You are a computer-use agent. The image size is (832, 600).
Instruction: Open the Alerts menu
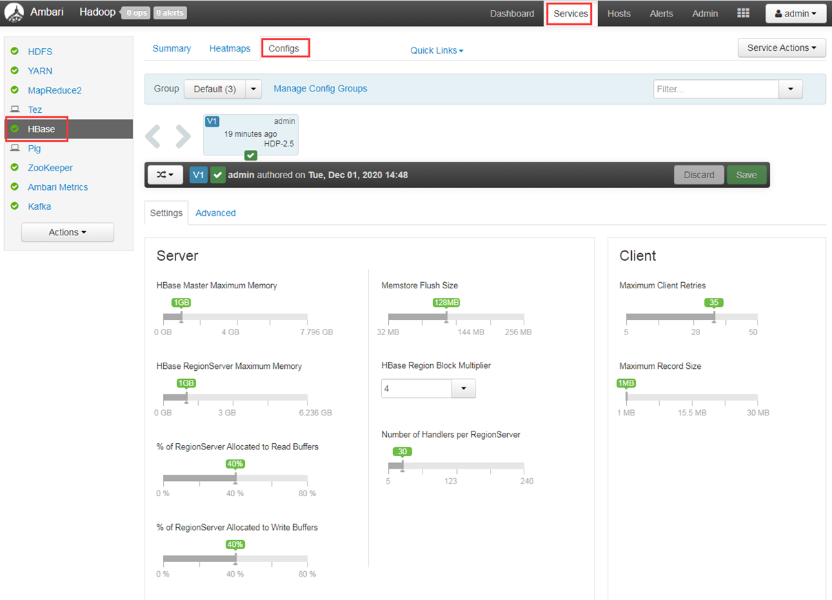[661, 13]
